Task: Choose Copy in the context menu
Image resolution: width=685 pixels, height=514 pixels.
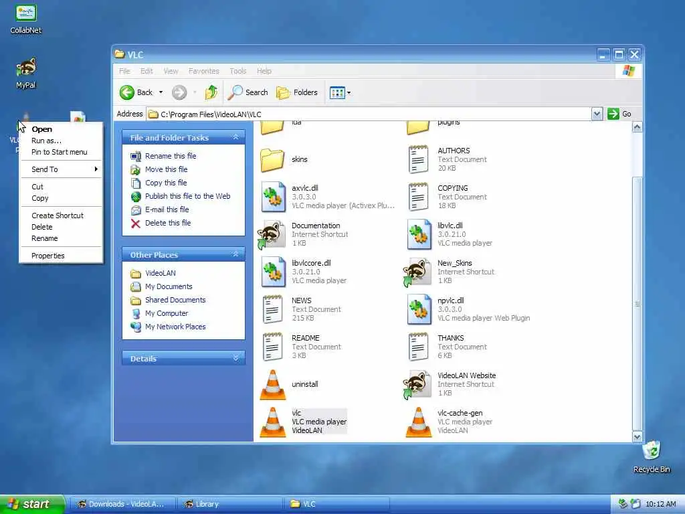Action: pos(61,198)
